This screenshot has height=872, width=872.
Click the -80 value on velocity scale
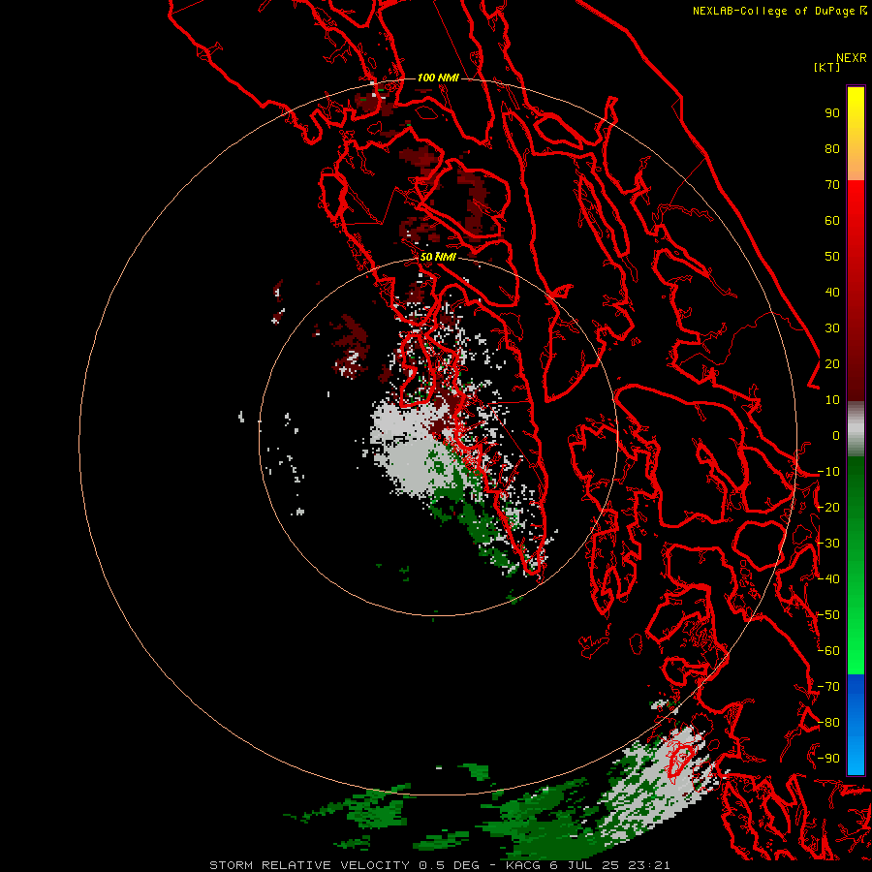[x=828, y=723]
